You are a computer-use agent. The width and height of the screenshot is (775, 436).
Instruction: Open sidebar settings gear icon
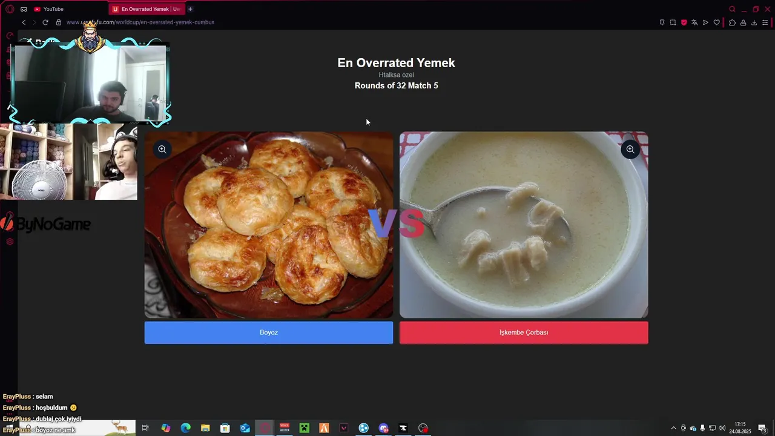(10, 242)
